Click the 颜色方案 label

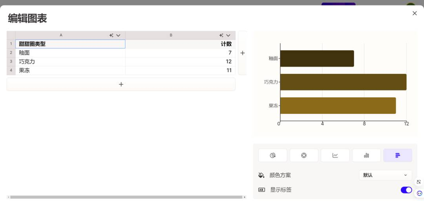[x=280, y=175]
